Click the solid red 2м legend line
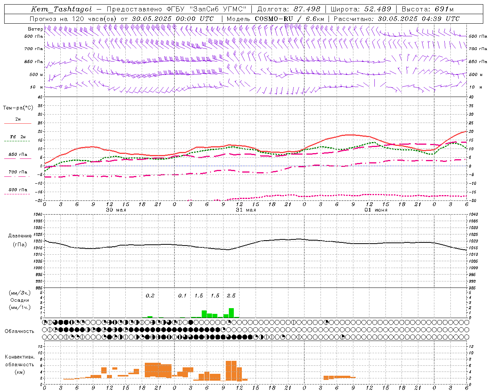The image size is (489, 391). [x=18, y=124]
